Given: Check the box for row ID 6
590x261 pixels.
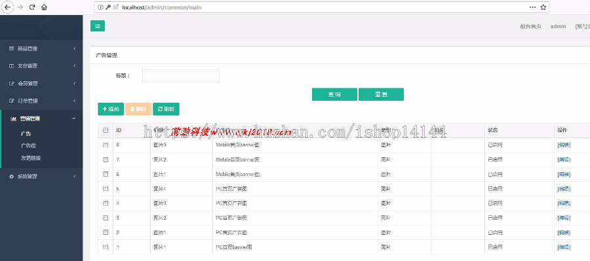Looking at the screenshot, I should click(106, 174).
